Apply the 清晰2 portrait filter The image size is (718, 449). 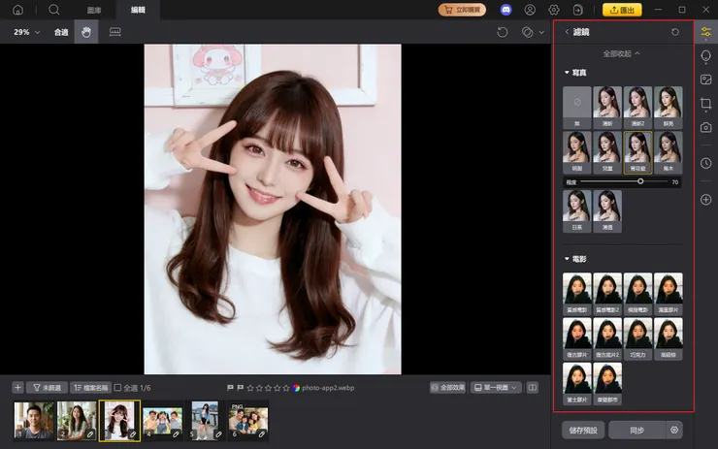[637, 107]
